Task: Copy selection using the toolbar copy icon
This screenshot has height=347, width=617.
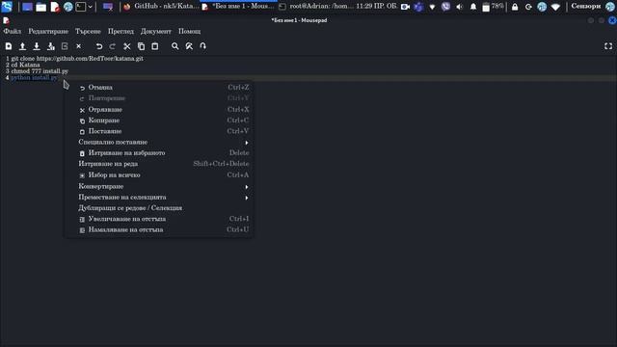Action: tap(141, 46)
